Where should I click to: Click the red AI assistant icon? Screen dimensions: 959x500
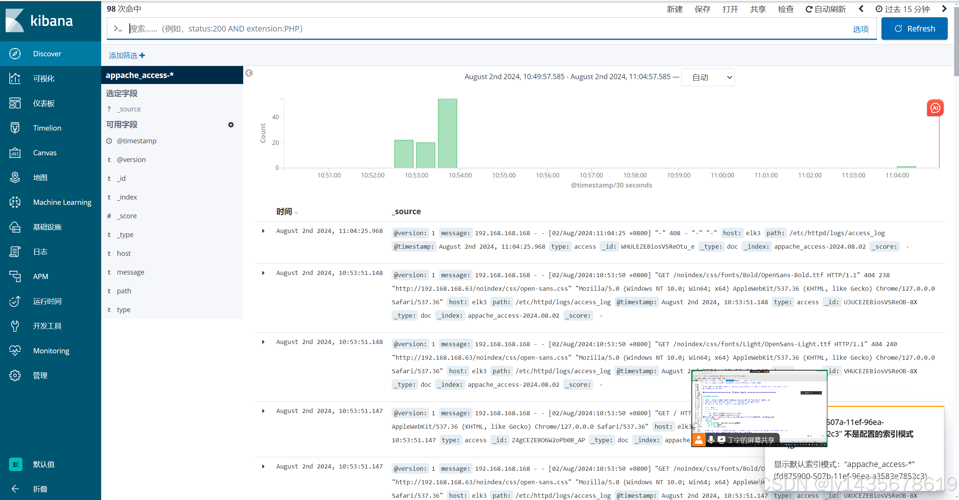pos(935,108)
